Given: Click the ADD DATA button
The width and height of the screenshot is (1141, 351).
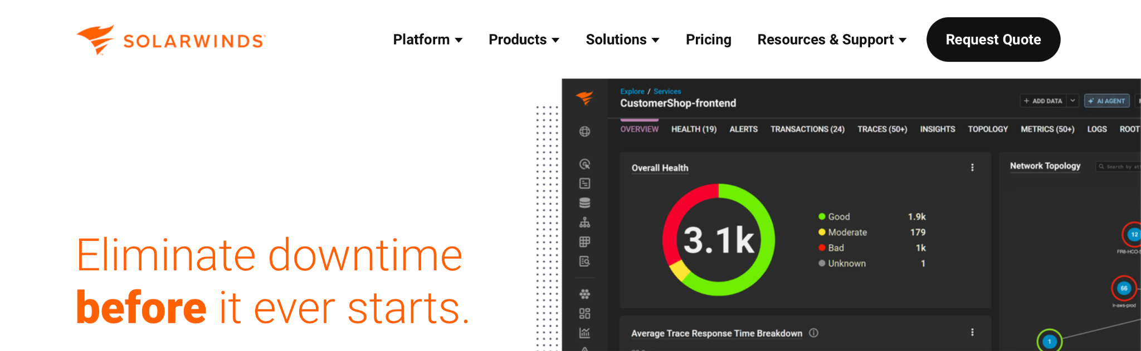Looking at the screenshot, I should [x=1043, y=101].
